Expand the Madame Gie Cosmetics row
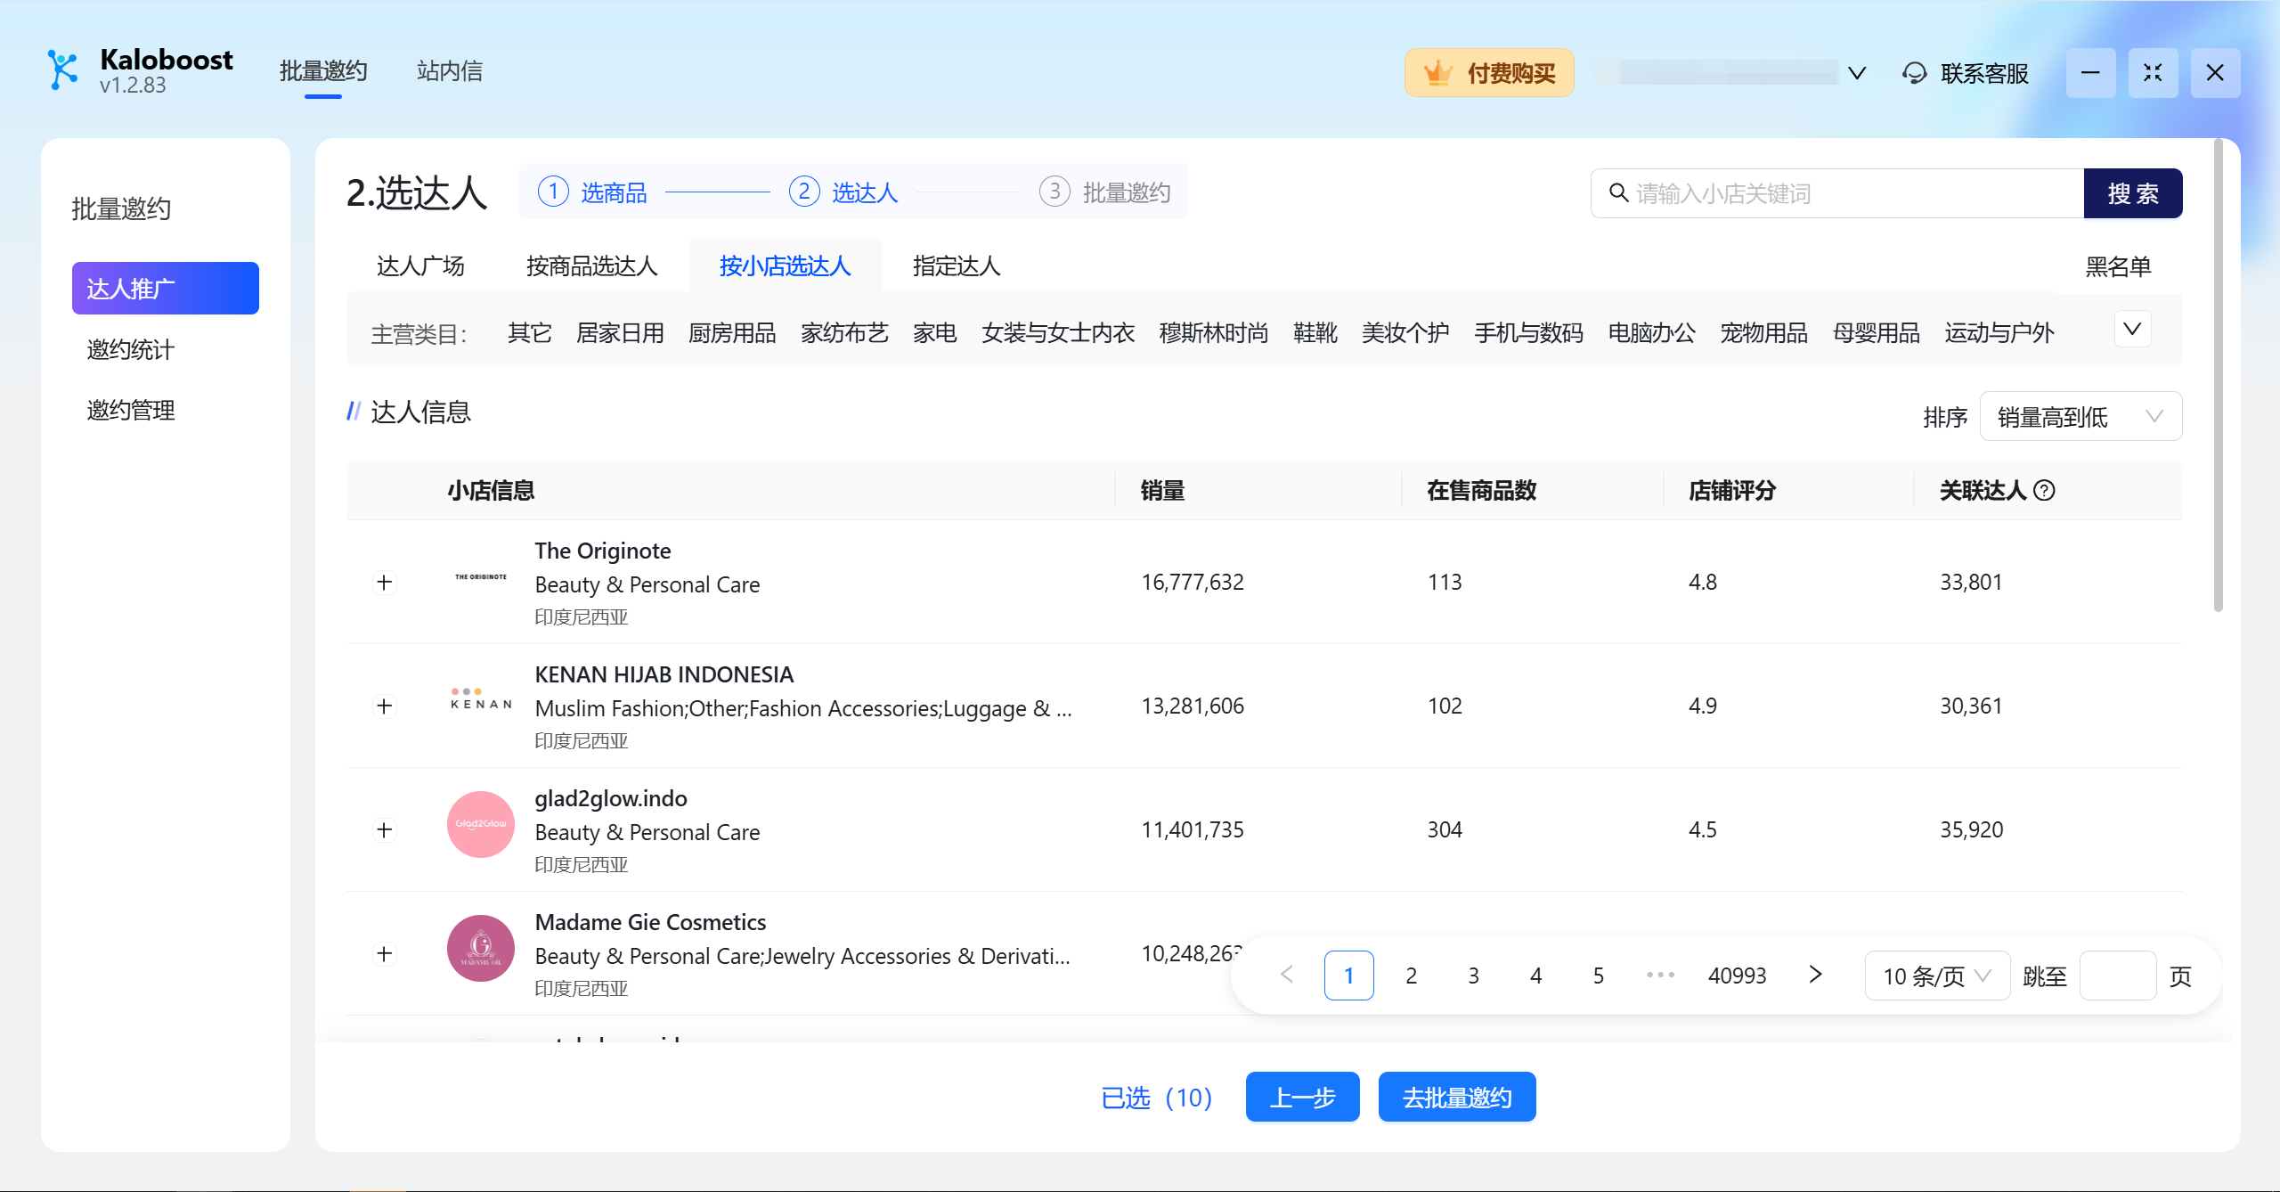Viewport: 2280px width, 1192px height. [384, 953]
